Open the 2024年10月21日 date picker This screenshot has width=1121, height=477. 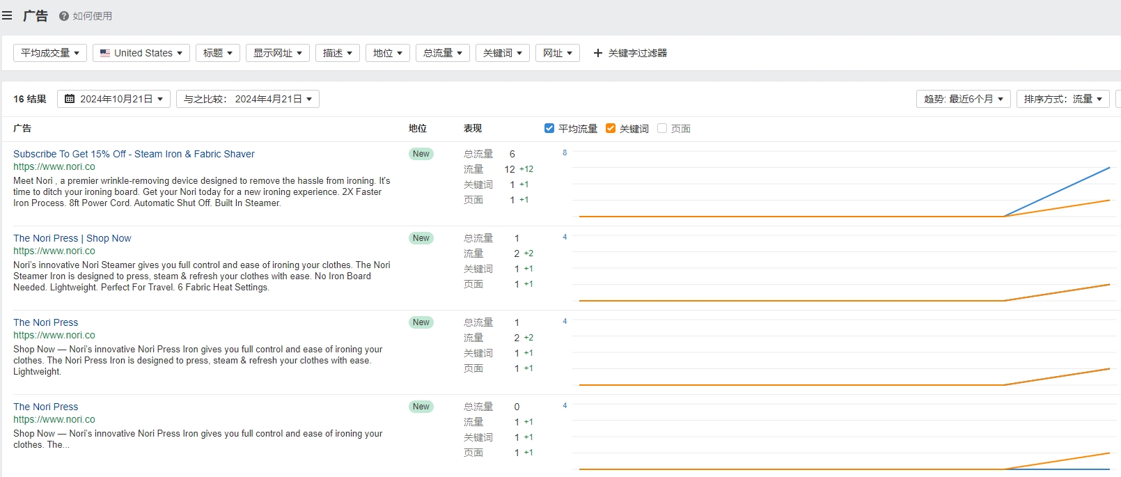(x=114, y=99)
